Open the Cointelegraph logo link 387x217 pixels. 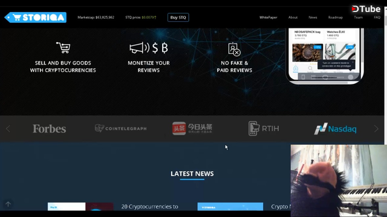tap(121, 128)
